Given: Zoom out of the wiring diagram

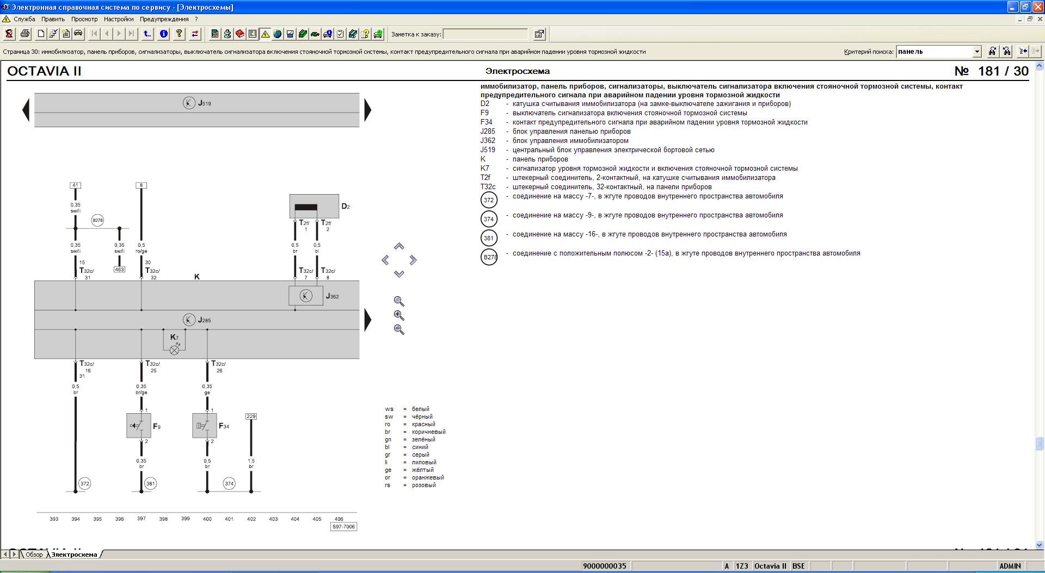Looking at the screenshot, I should click(399, 329).
